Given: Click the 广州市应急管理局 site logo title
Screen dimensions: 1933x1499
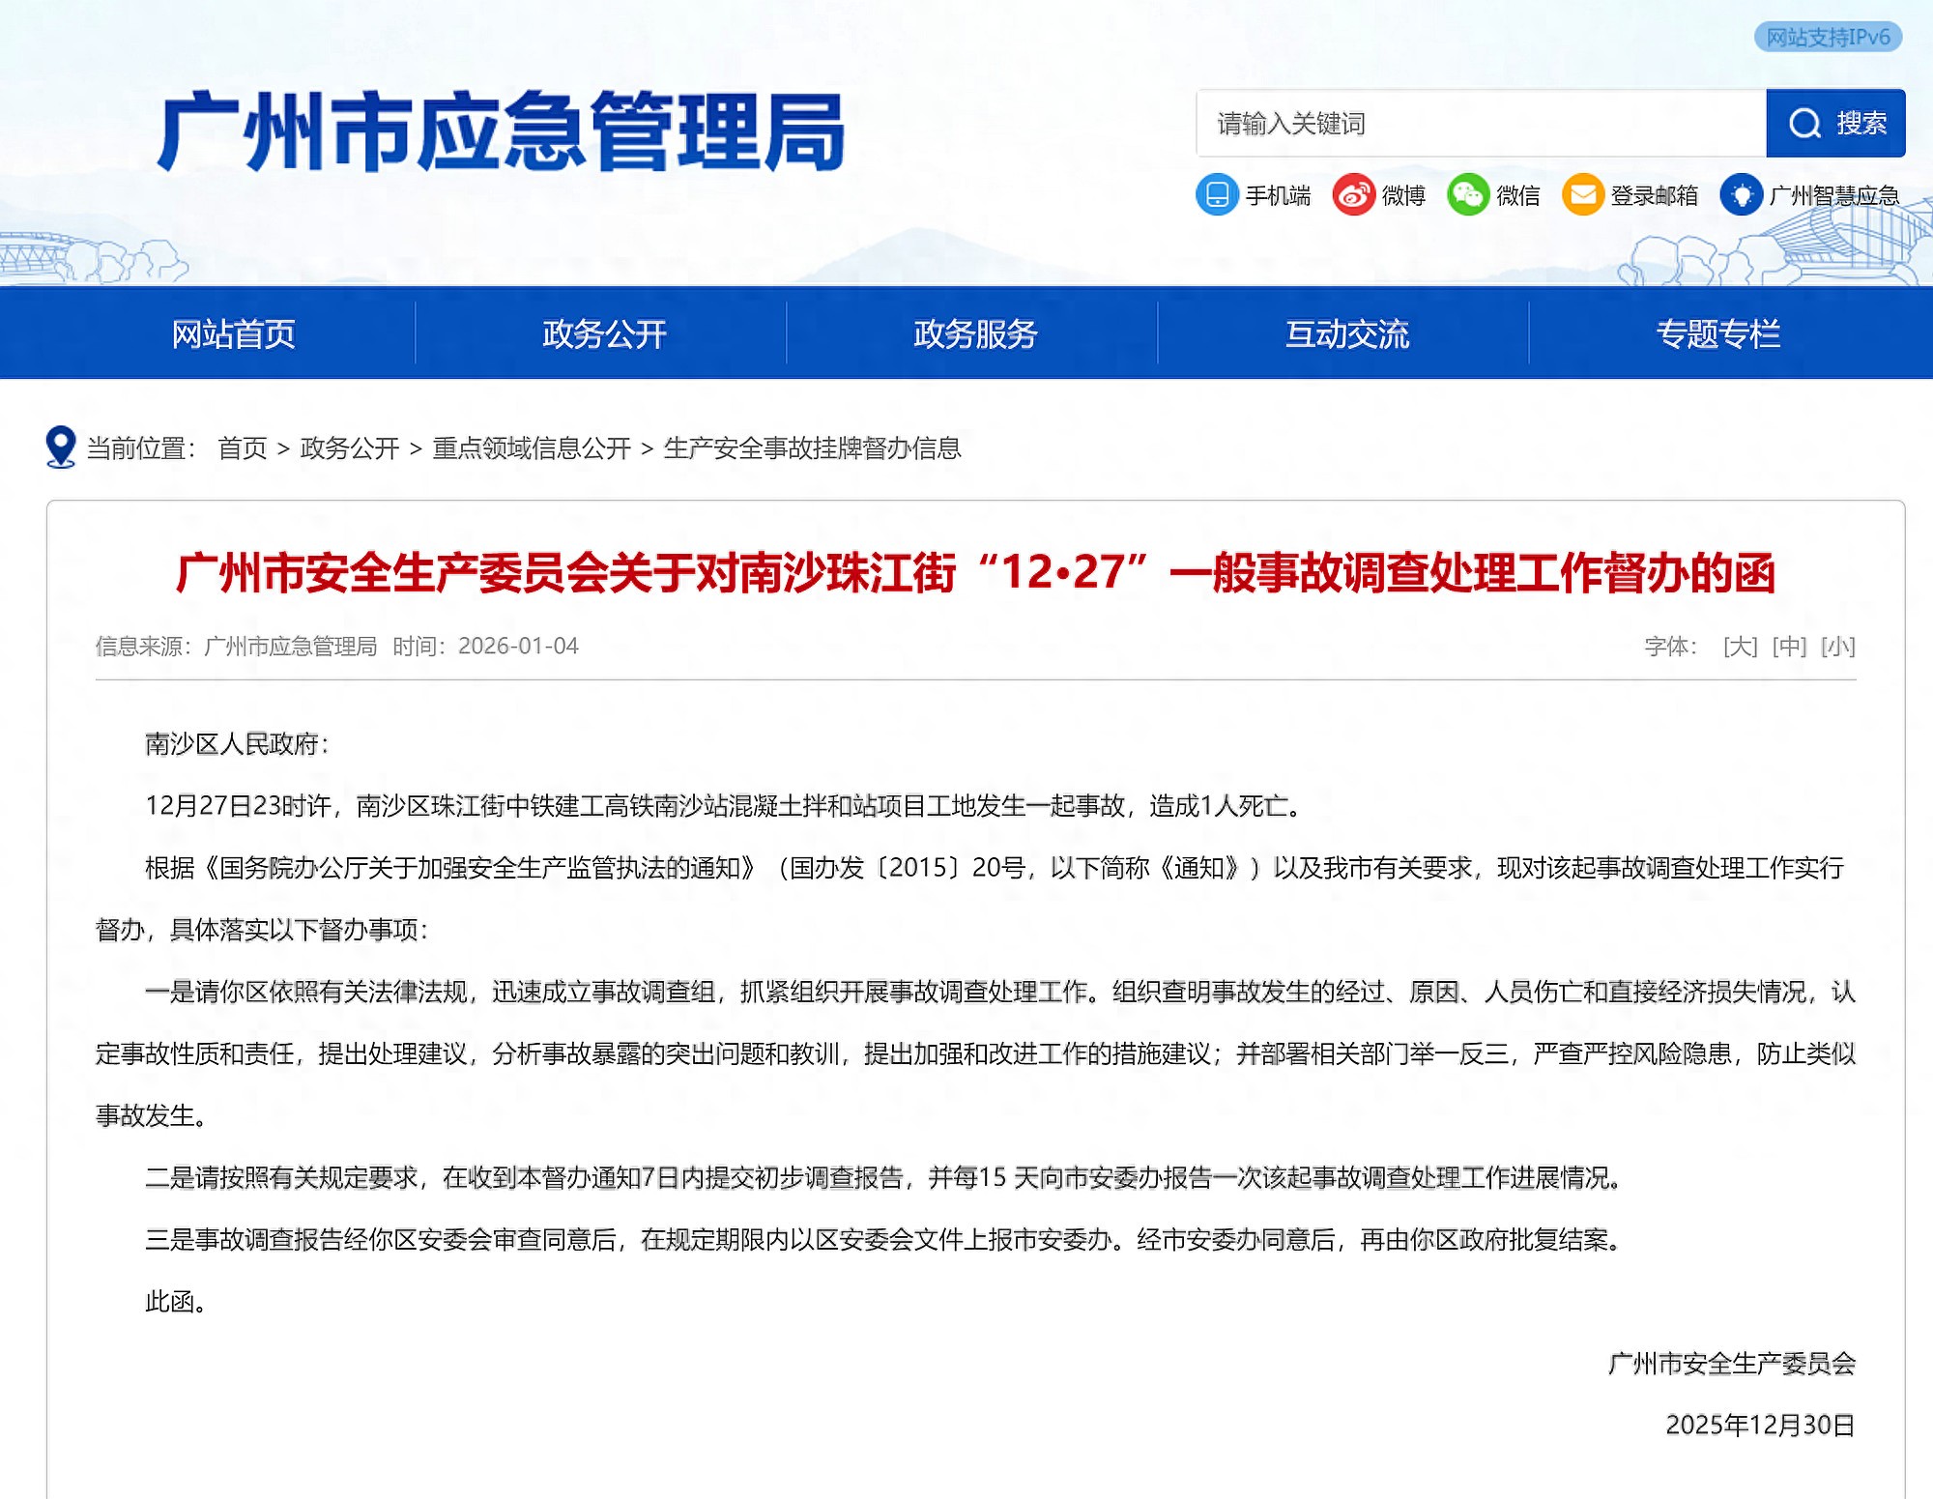Looking at the screenshot, I should 501,132.
